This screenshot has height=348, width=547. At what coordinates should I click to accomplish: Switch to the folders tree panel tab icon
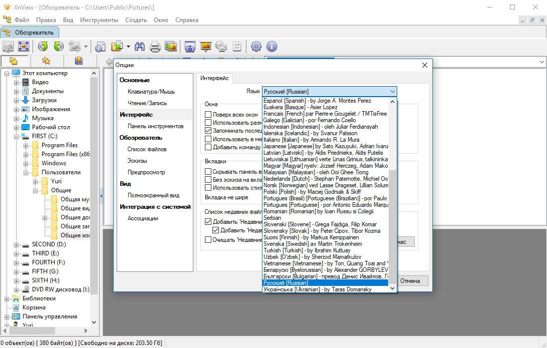pos(13,61)
